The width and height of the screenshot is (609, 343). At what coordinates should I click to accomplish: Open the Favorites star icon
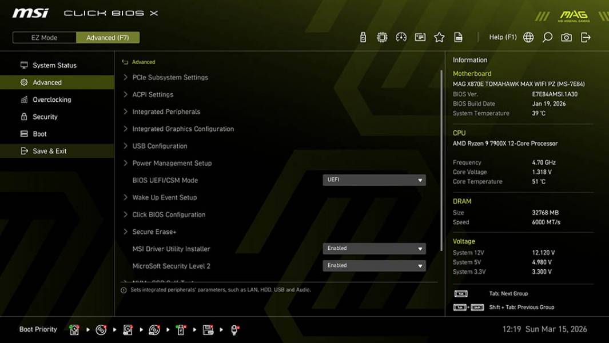pyautogui.click(x=440, y=37)
